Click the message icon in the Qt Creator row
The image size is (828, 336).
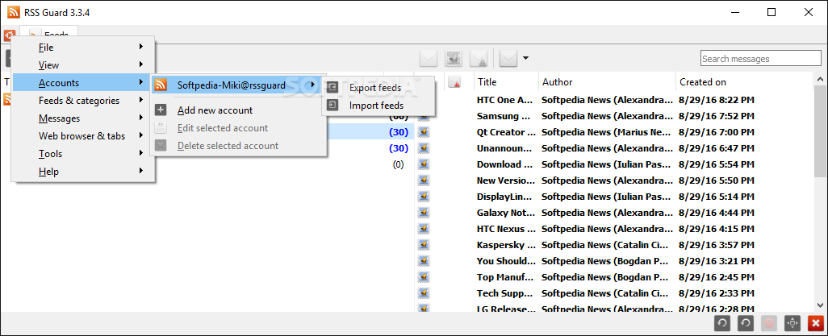click(423, 132)
